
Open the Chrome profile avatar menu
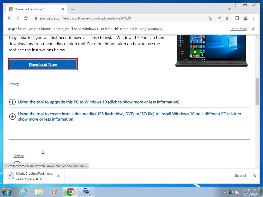(x=245, y=18)
